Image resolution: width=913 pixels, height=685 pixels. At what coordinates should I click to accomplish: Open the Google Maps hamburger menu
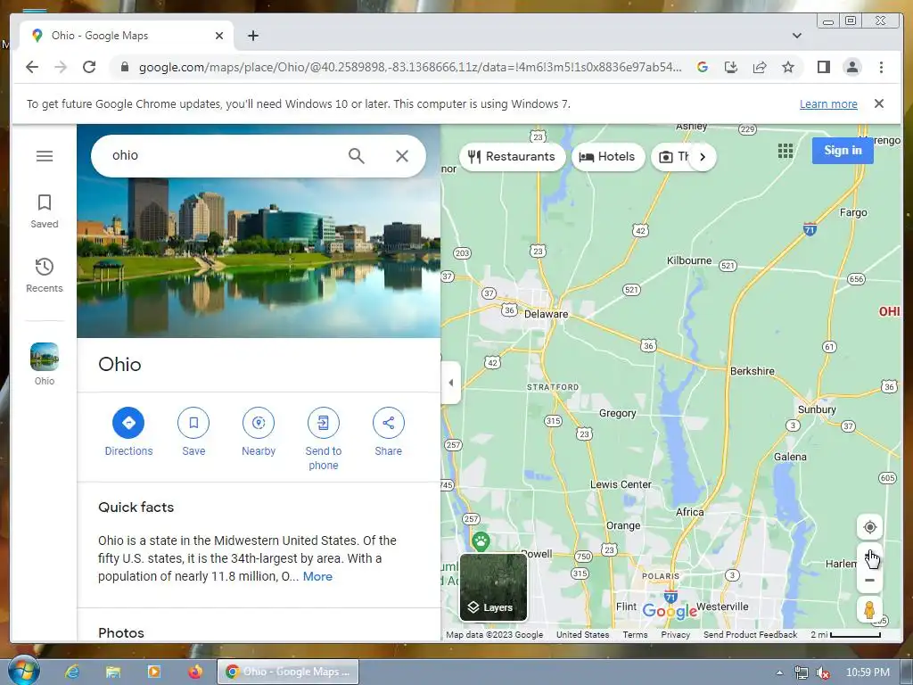click(45, 156)
